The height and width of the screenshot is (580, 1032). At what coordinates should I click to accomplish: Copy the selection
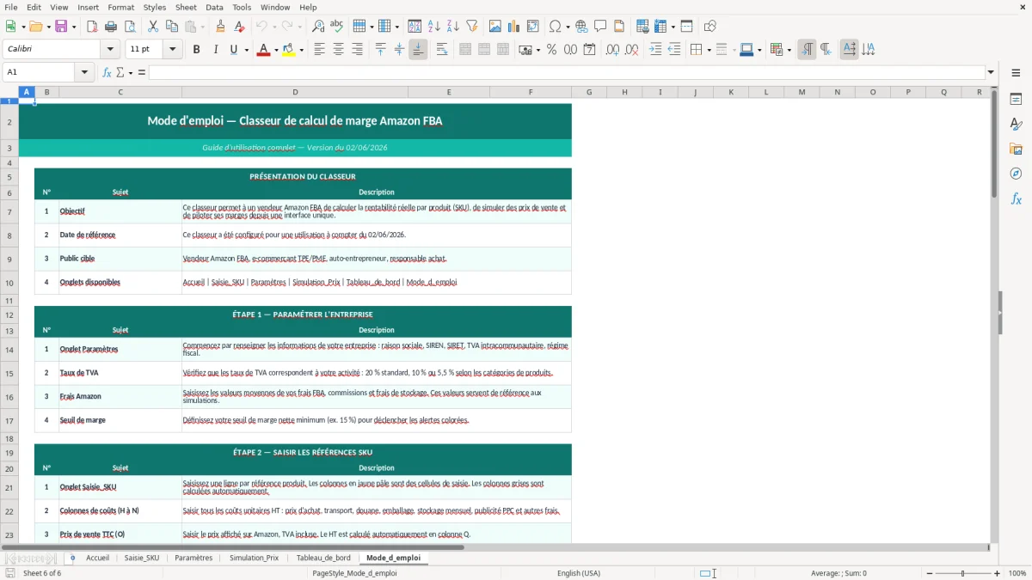click(x=171, y=27)
